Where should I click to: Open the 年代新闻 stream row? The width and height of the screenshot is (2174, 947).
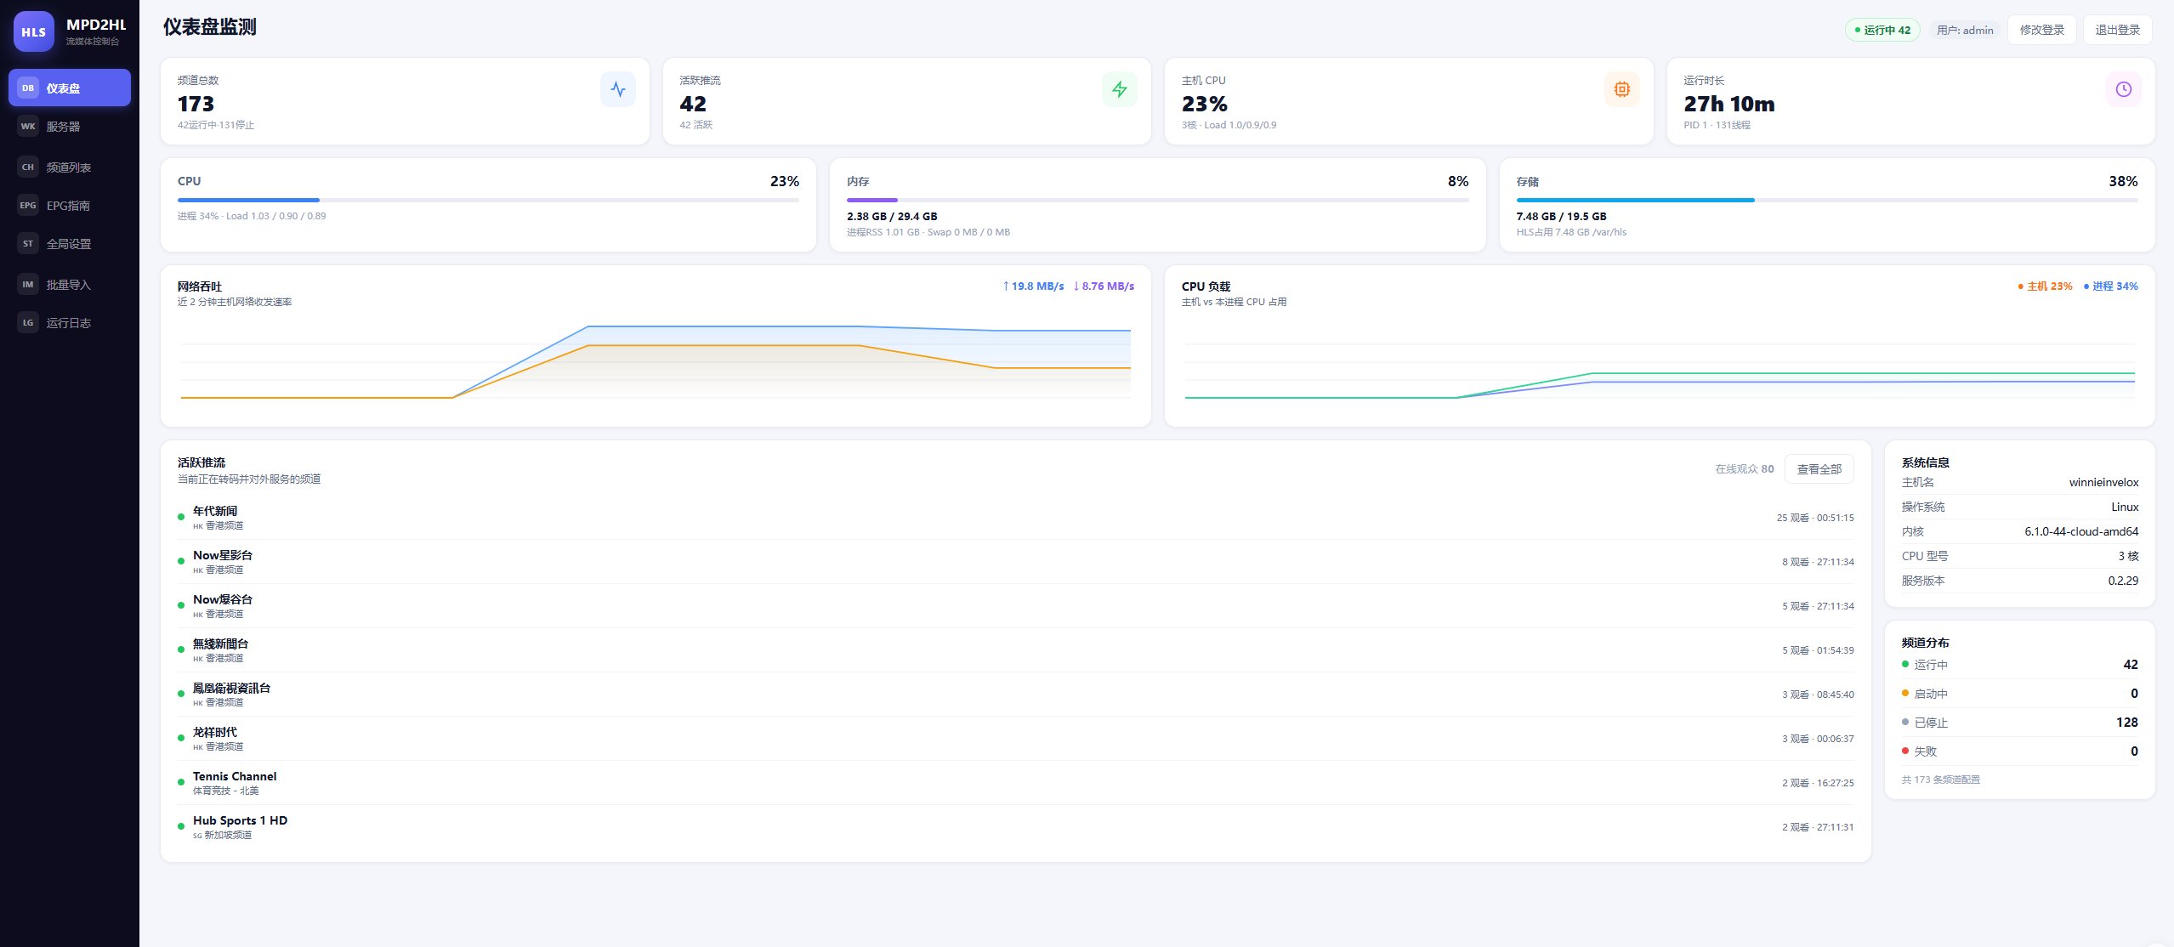(x=1016, y=517)
